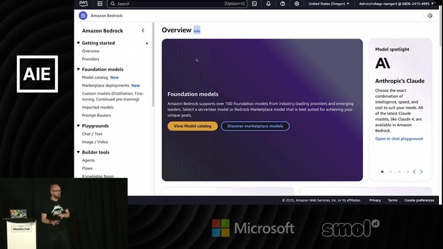Select the second spotlight carousel dot
Screen dimensions: 443x249
[391, 172]
